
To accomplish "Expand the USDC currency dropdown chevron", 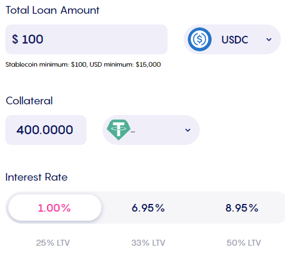I will click(x=269, y=39).
